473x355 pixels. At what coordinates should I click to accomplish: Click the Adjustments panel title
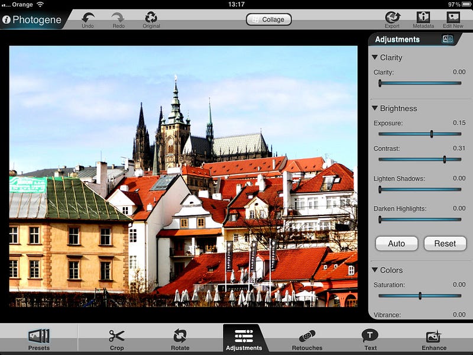pyautogui.click(x=397, y=39)
